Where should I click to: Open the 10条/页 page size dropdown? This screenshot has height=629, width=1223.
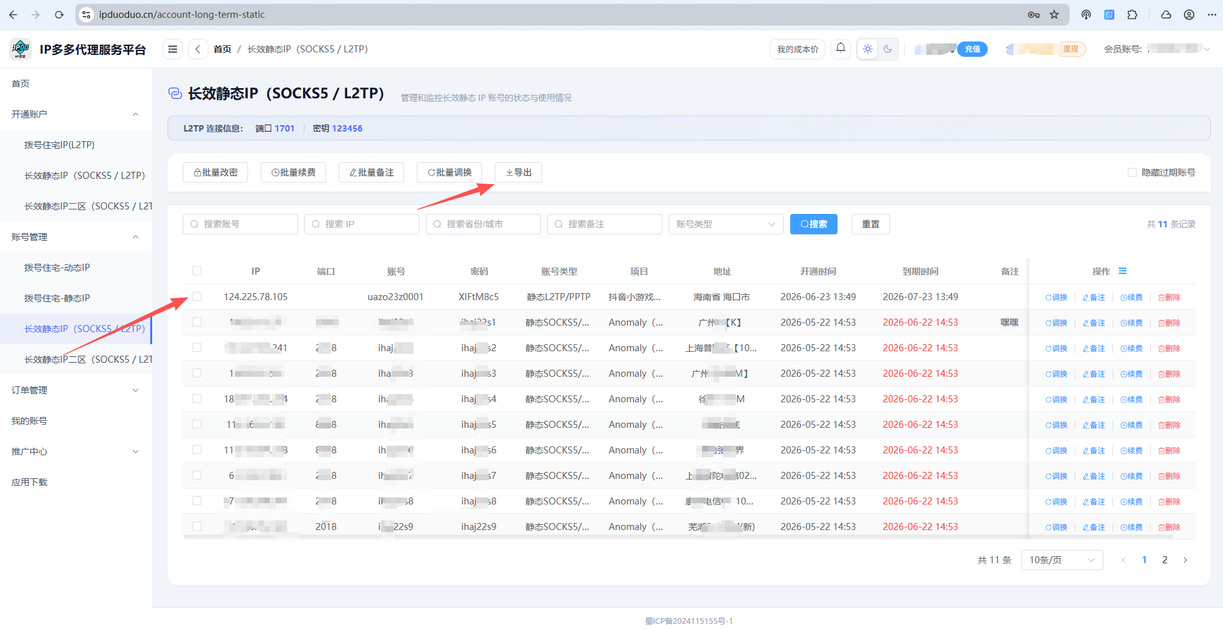tap(1062, 560)
